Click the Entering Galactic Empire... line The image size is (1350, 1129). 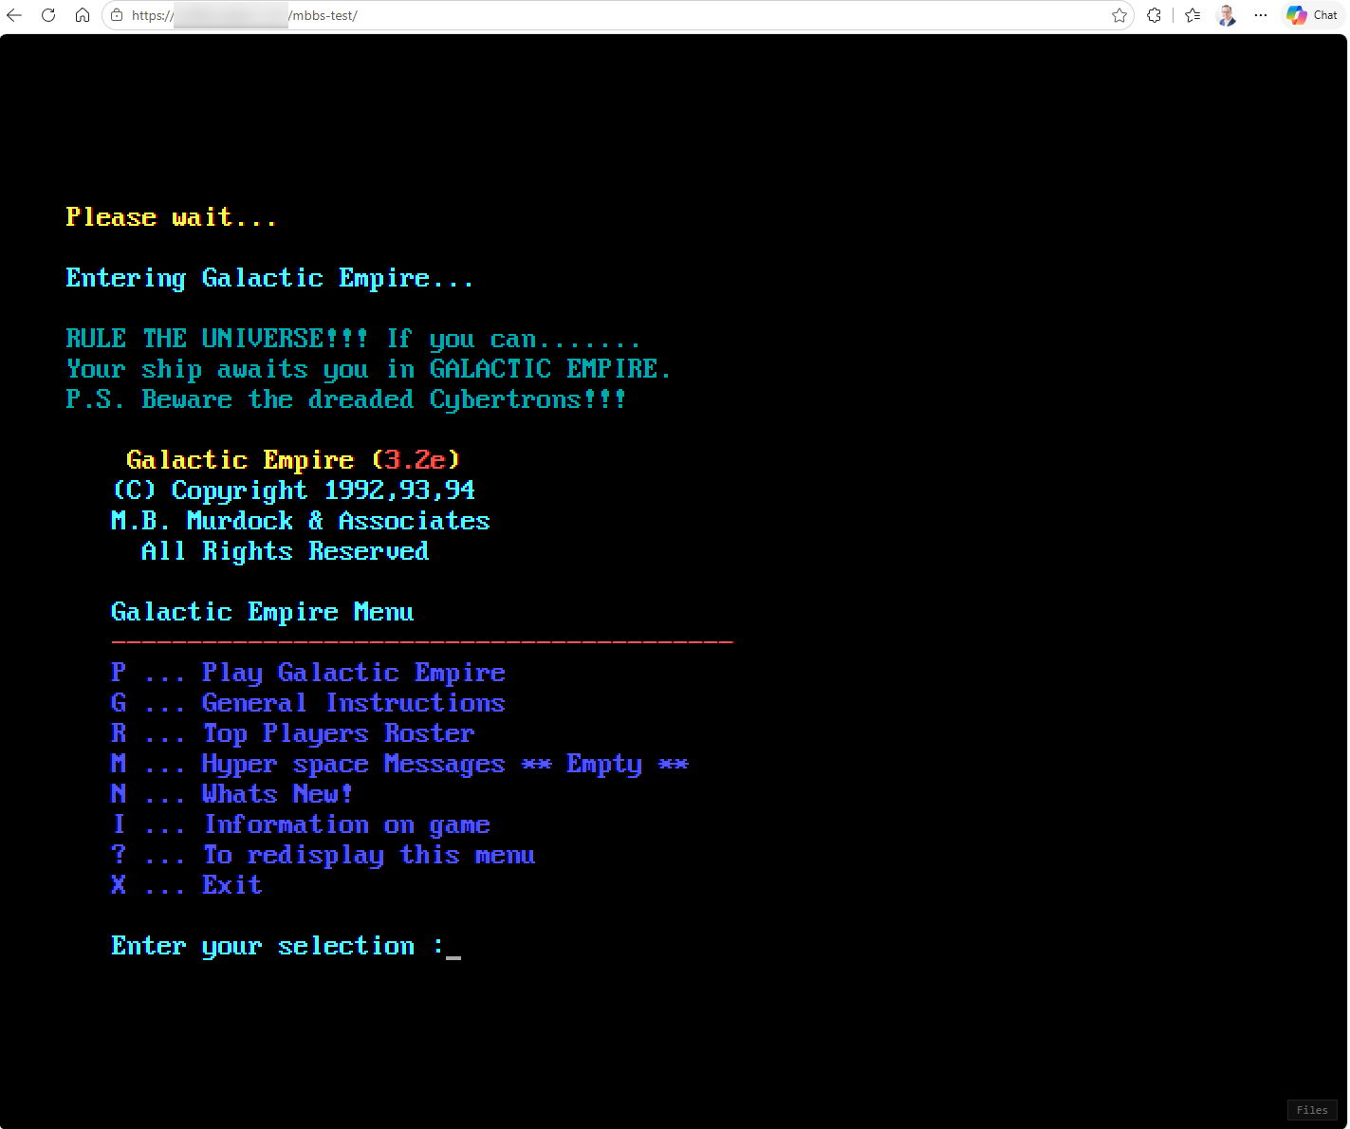270,278
